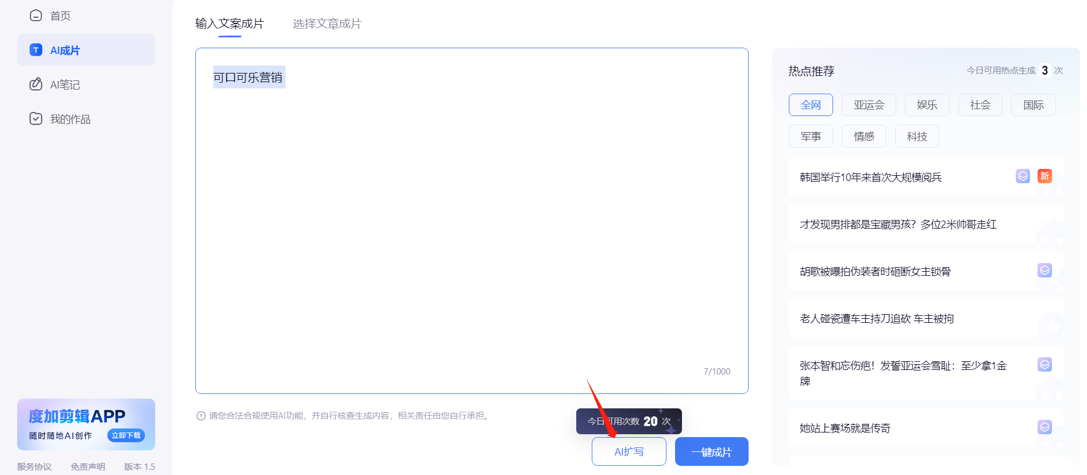Select the 科技 hot topic filter
1087x475 pixels.
click(917, 137)
